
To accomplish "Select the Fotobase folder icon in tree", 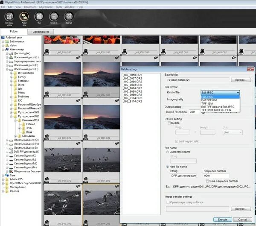I will [15, 81].
